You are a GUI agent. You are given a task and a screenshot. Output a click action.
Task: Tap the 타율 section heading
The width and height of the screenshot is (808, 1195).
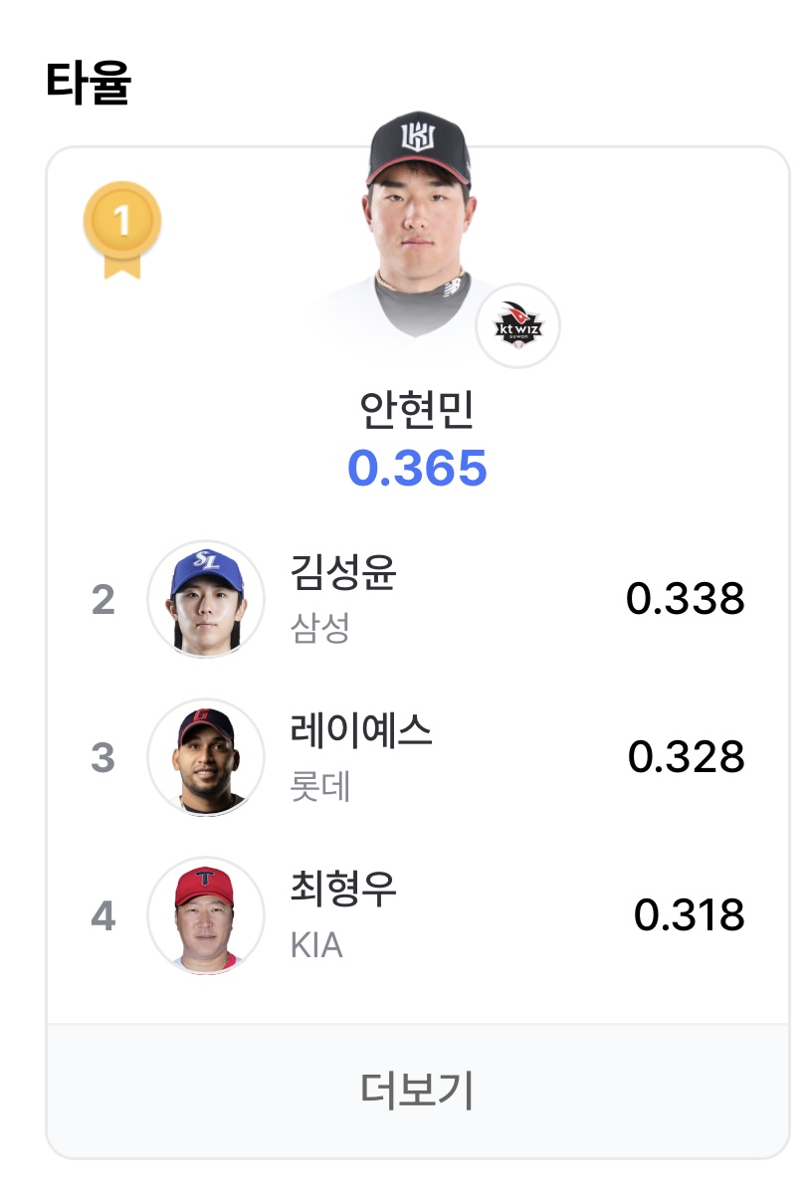pos(89,83)
